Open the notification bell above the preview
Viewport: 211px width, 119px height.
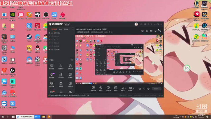pyautogui.click(x=155, y=31)
